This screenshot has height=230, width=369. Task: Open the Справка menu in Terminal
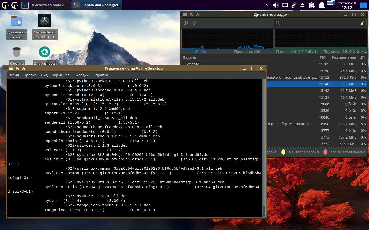[x=101, y=75]
